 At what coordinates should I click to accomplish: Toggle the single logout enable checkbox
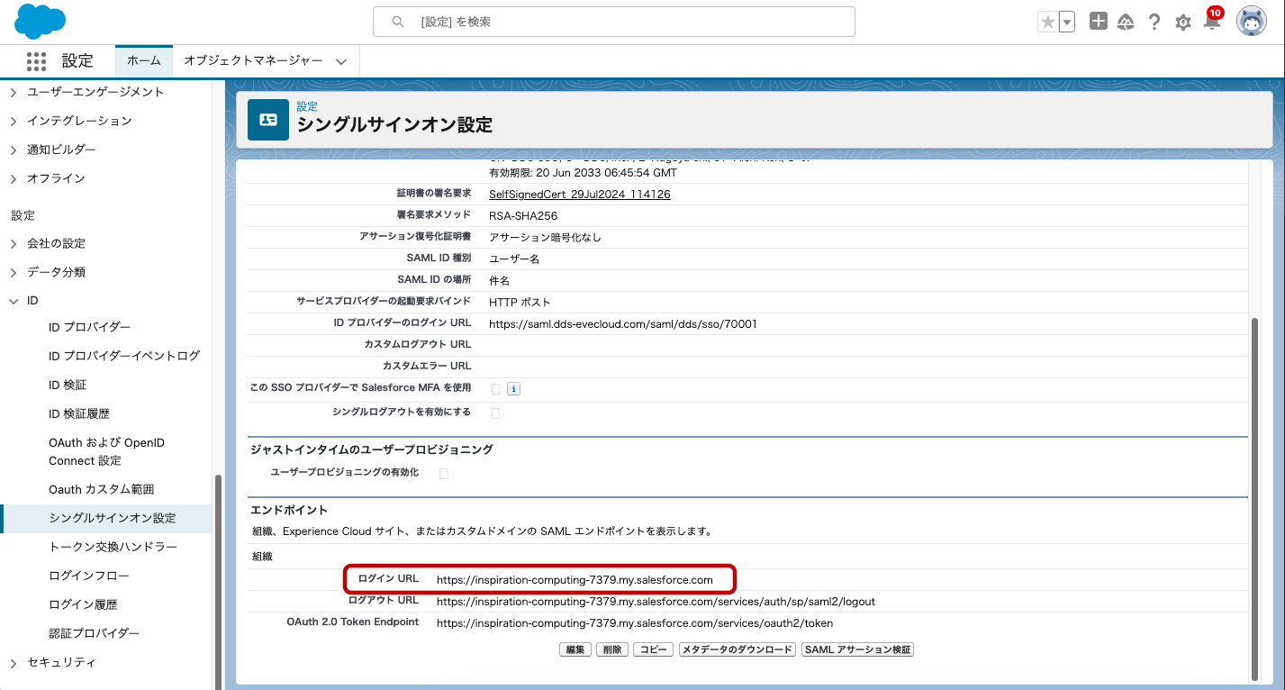click(495, 413)
